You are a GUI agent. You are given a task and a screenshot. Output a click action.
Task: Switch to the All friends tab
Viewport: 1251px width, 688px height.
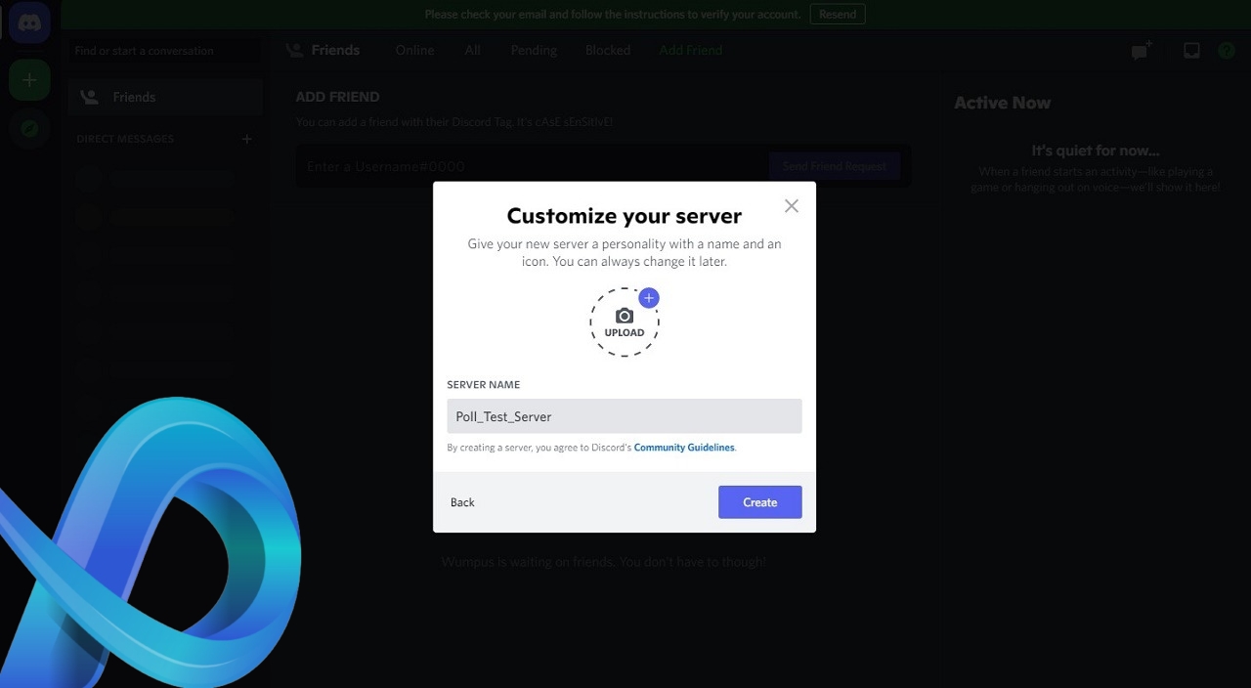point(473,50)
